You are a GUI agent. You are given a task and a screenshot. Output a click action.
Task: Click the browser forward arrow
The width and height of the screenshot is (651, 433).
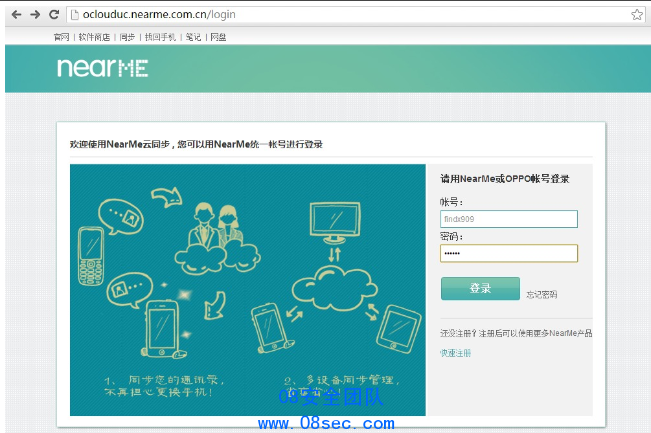tap(35, 14)
